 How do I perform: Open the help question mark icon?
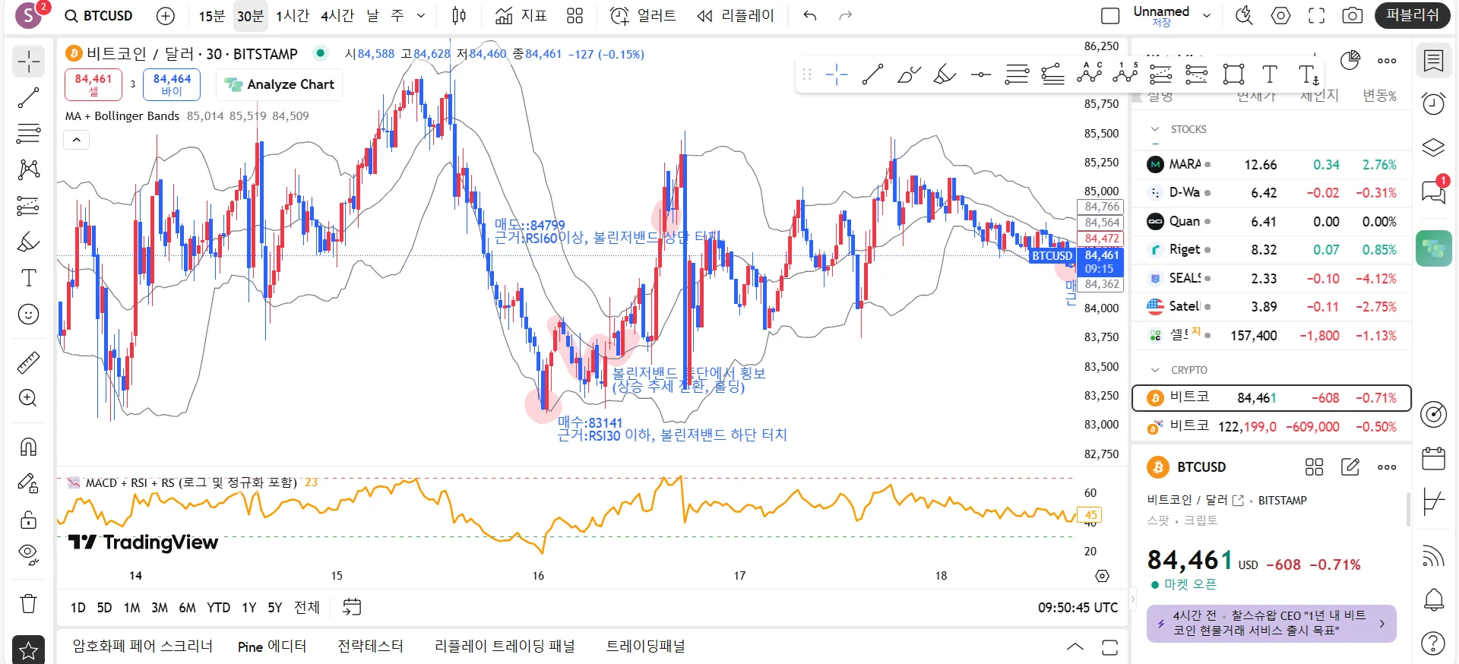pyautogui.click(x=1434, y=644)
